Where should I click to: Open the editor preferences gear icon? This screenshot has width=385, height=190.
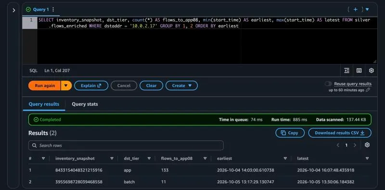[x=371, y=71]
